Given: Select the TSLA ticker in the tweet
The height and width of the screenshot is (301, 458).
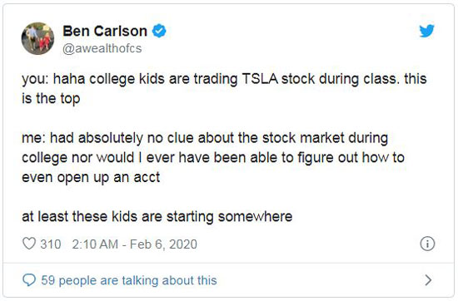Looking at the screenshot, I should pyautogui.click(x=260, y=79).
